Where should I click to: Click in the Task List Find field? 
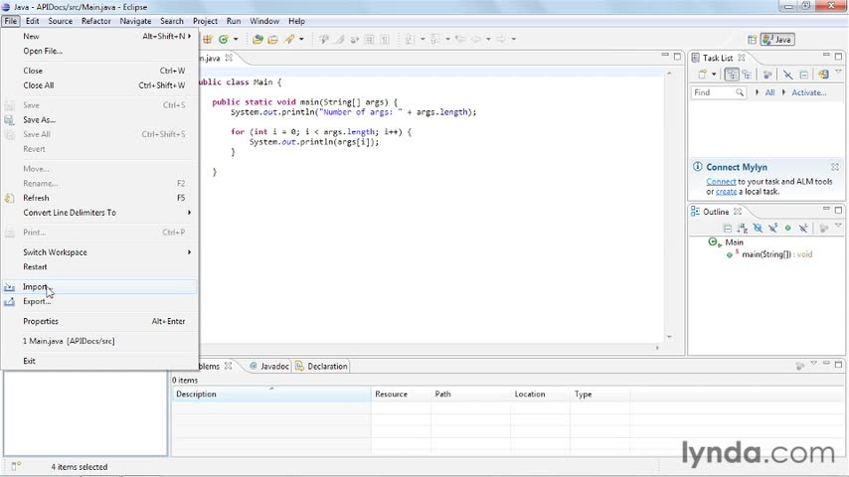coord(713,92)
